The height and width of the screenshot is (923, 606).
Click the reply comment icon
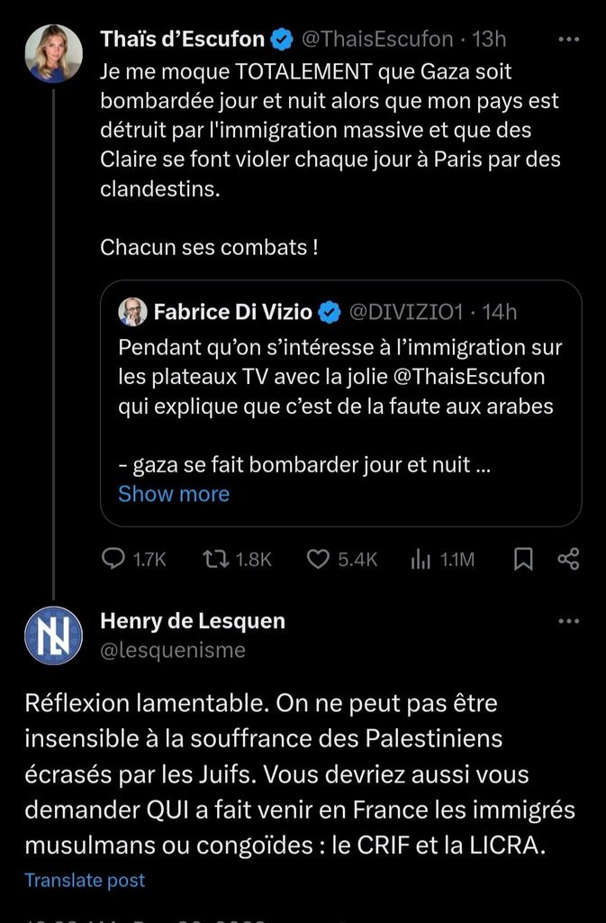coord(113,560)
